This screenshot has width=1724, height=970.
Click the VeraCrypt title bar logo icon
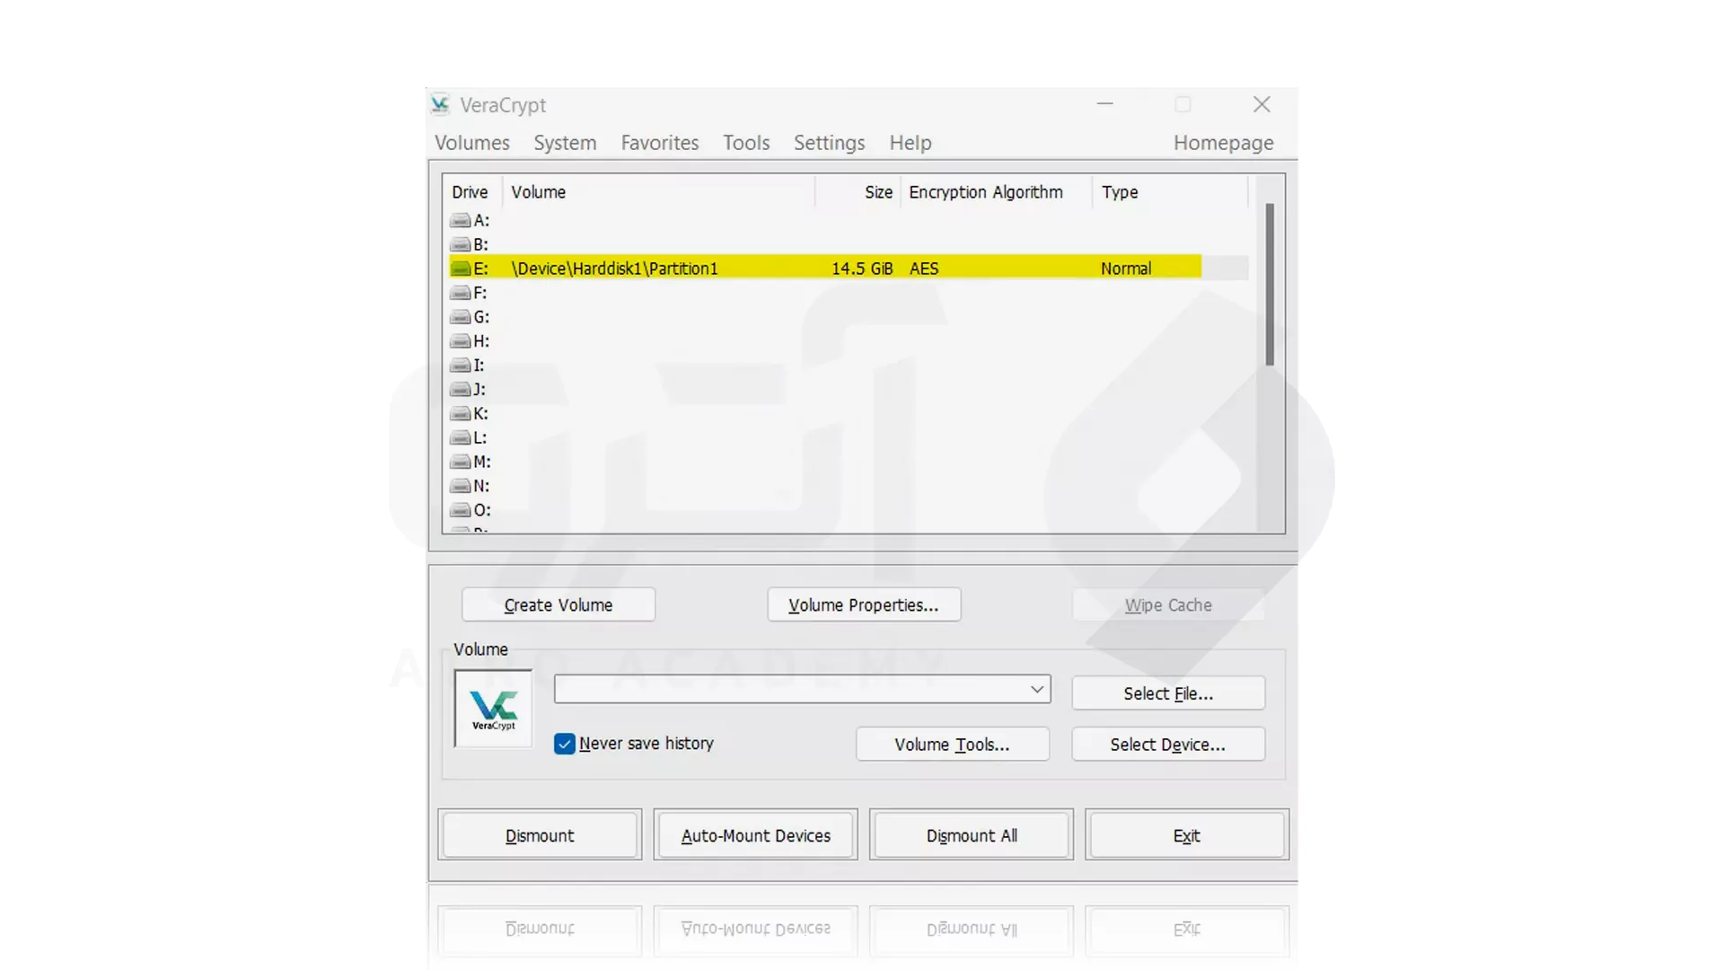click(x=440, y=105)
